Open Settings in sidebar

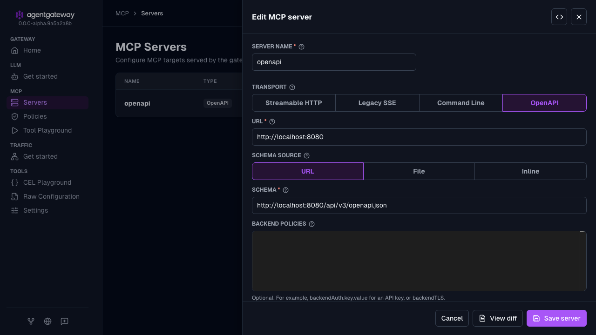pyautogui.click(x=47, y=210)
